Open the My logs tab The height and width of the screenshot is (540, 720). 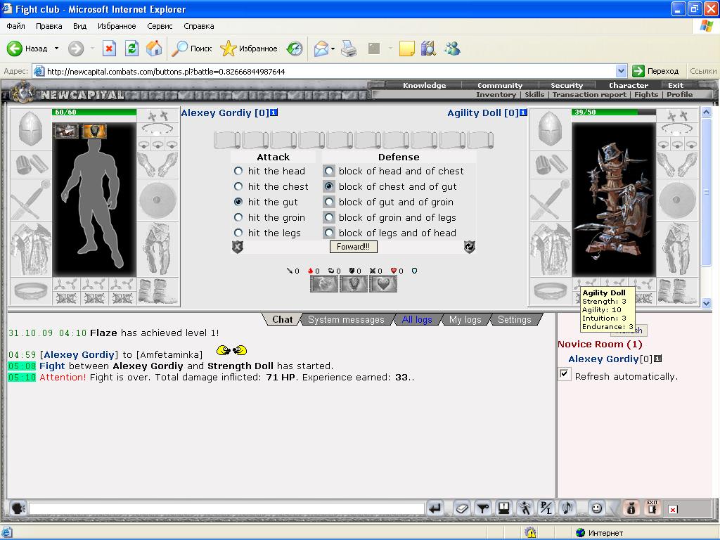465,319
